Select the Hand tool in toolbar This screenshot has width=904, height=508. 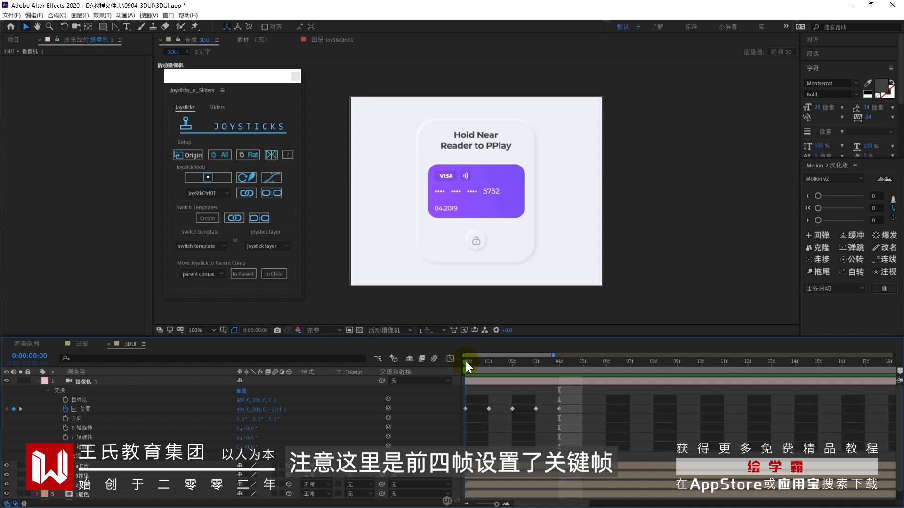(x=37, y=26)
